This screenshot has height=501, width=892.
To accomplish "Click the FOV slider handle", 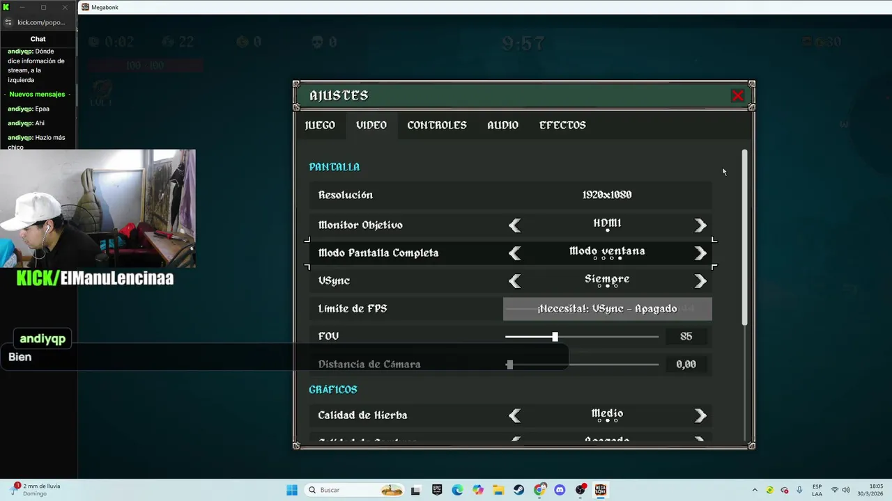I will click(x=555, y=337).
